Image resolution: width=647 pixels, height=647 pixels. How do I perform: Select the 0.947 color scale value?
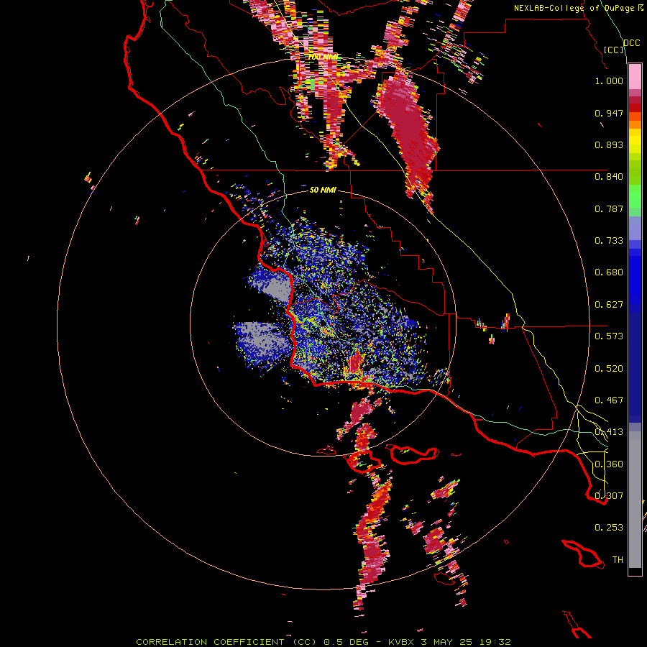click(x=609, y=113)
